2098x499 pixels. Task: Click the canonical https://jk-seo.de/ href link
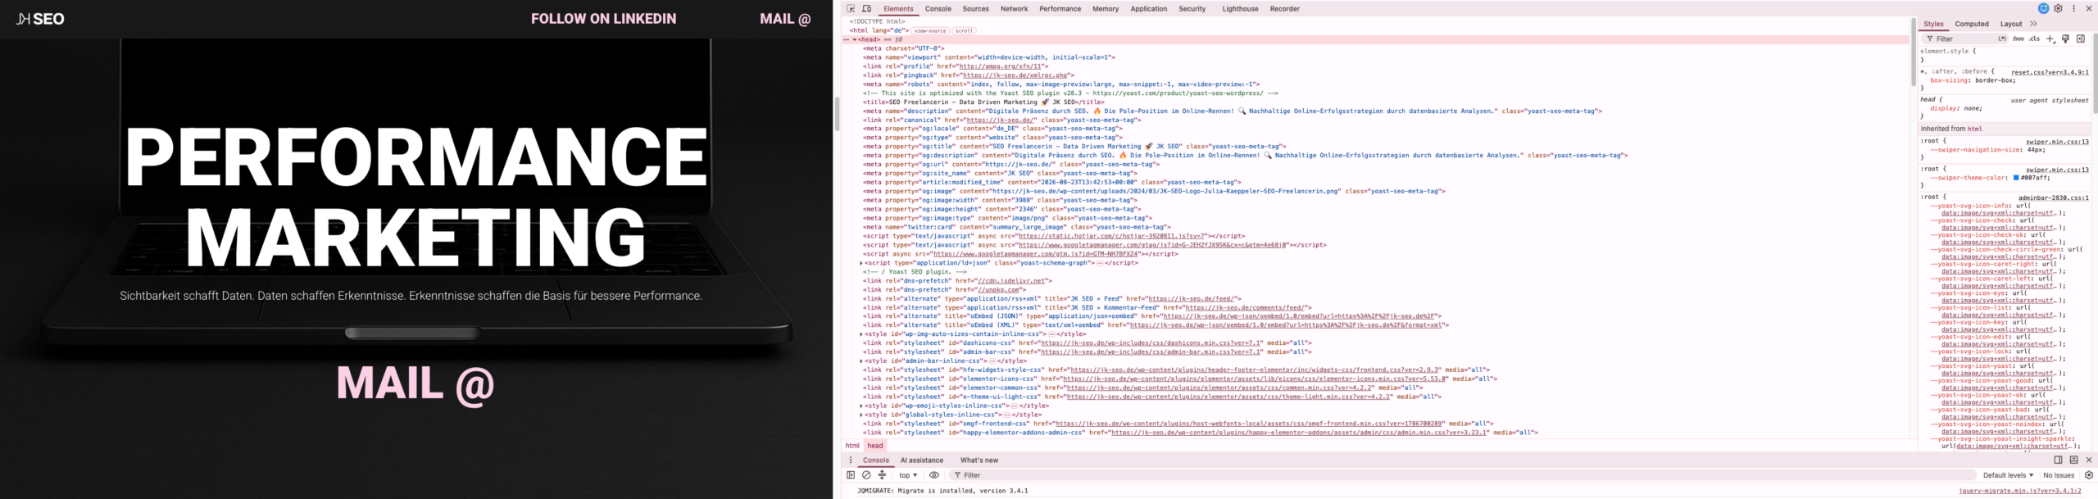[x=1001, y=120]
